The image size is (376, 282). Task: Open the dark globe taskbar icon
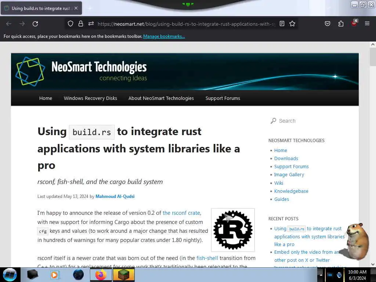click(78, 275)
